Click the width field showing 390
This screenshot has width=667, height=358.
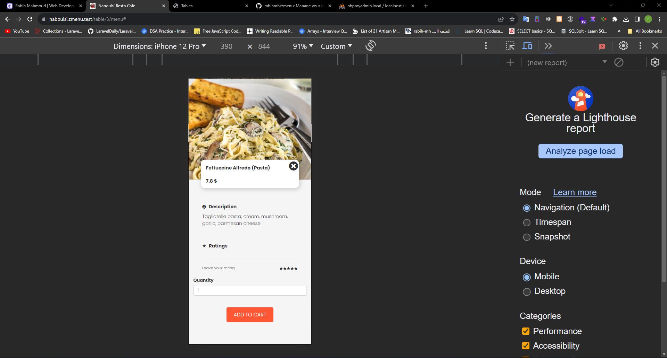[227, 46]
